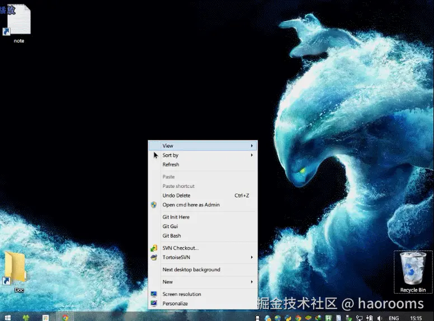Click the Screen resolution monitor icon

(x=154, y=294)
